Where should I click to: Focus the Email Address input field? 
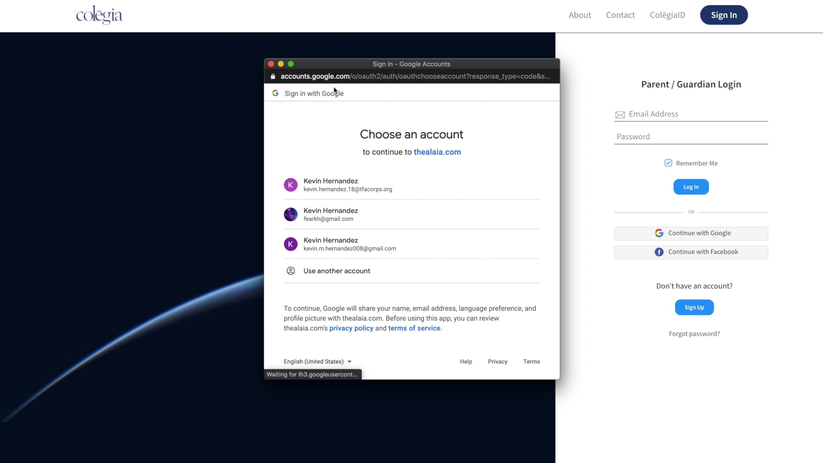691,114
